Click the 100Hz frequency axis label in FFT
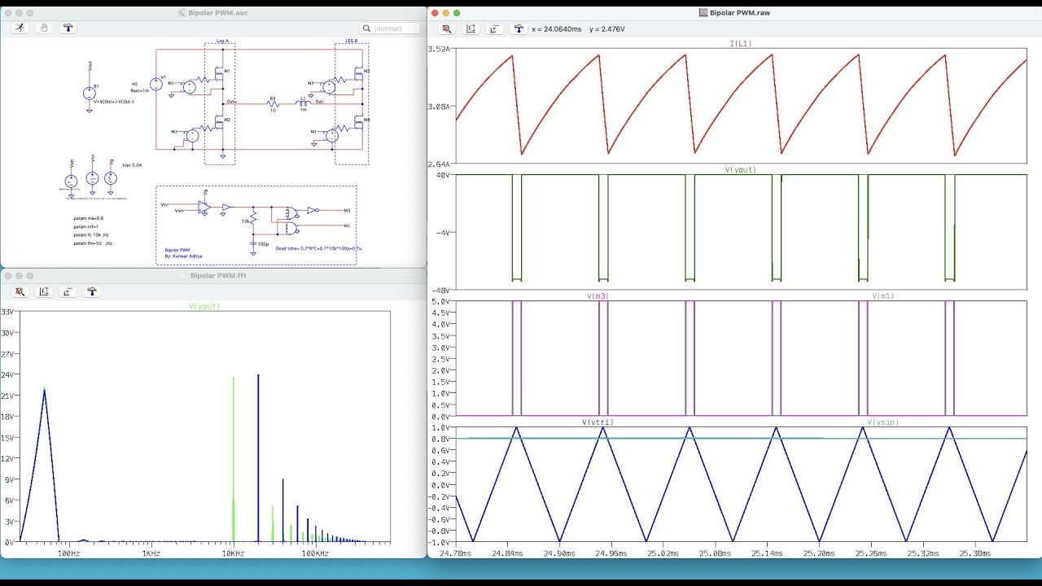Viewport: 1042px width, 586px height. (68, 553)
